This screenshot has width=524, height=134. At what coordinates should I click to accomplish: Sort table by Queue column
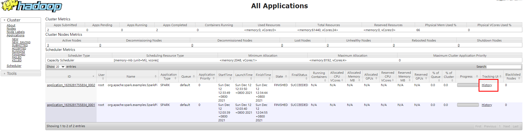tap(188, 76)
